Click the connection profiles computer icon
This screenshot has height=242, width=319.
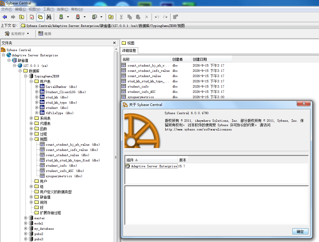tap(95, 17)
